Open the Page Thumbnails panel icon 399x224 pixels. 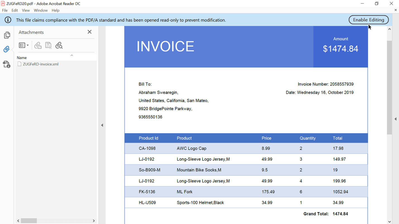7,35
